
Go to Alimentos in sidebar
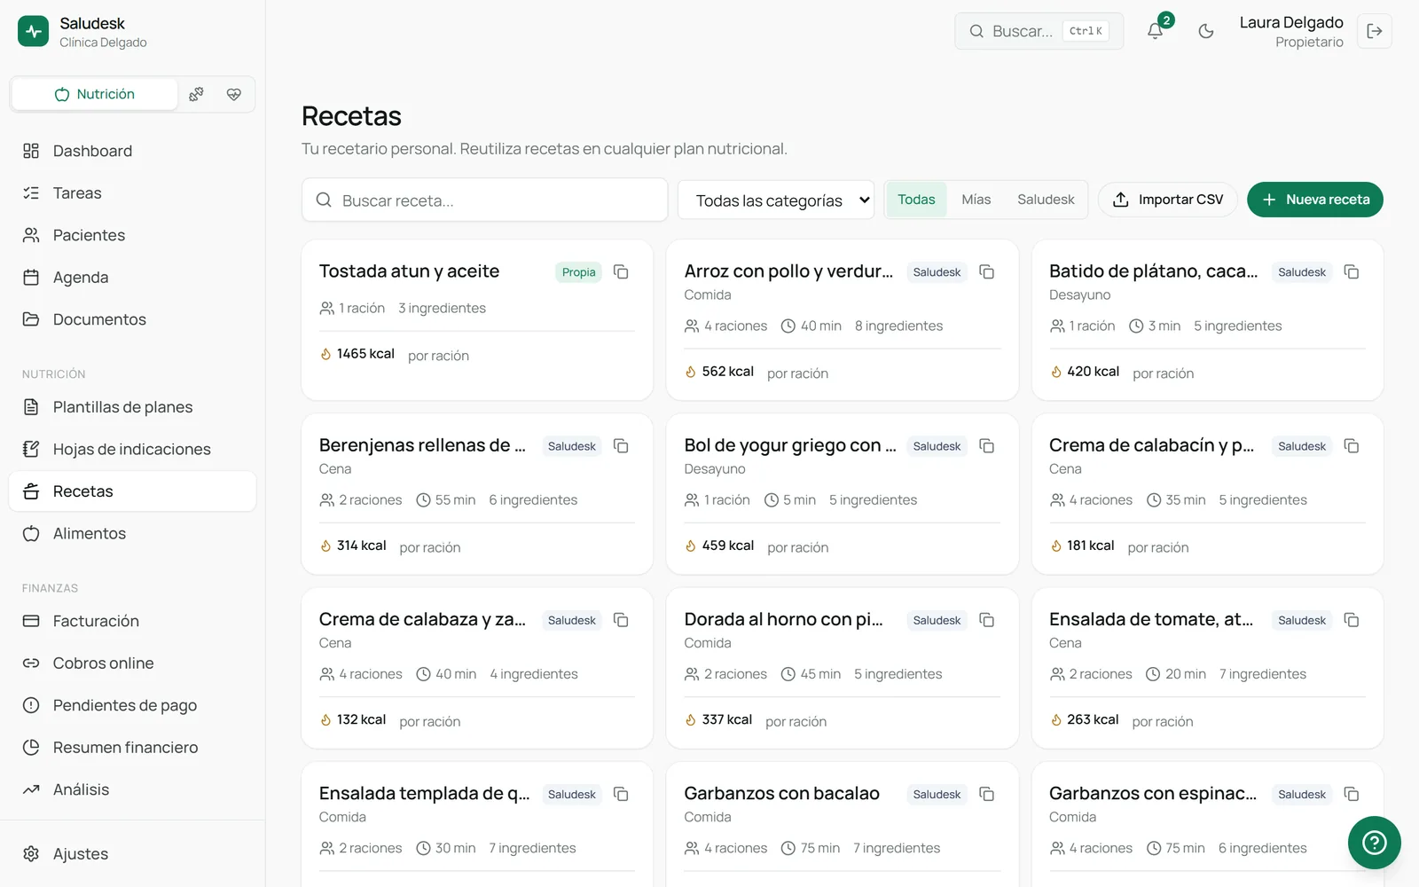pyautogui.click(x=132, y=533)
